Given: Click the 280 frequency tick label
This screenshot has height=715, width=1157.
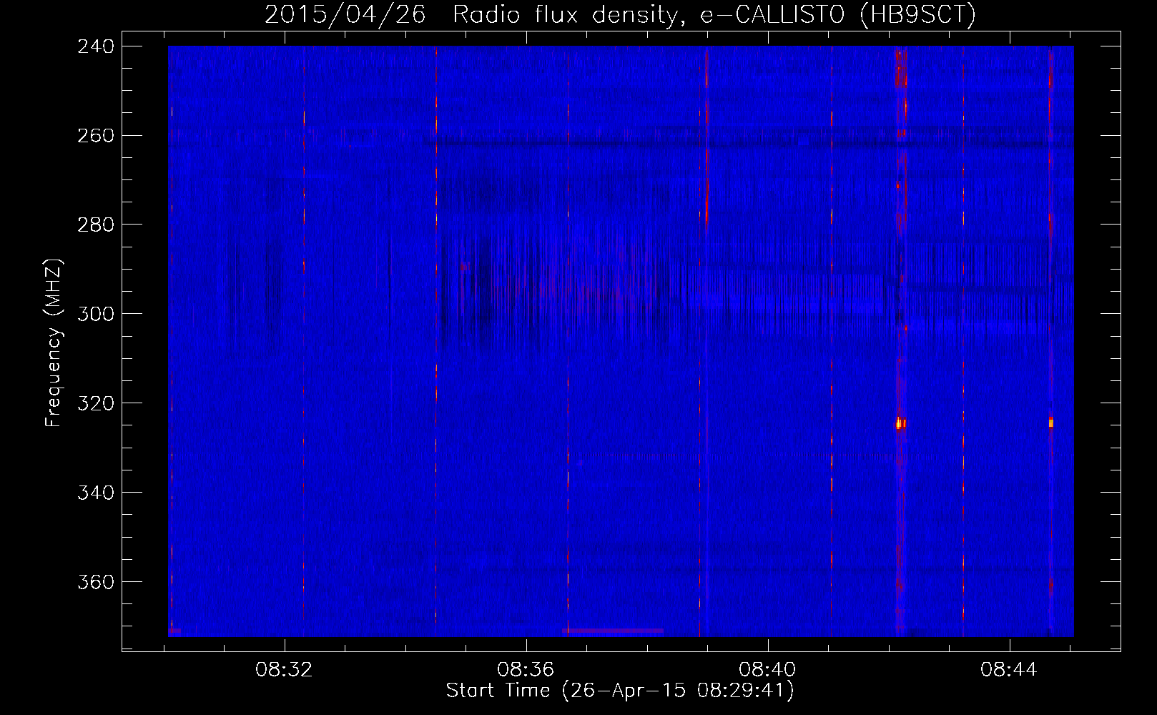Looking at the screenshot, I should click(x=96, y=225).
